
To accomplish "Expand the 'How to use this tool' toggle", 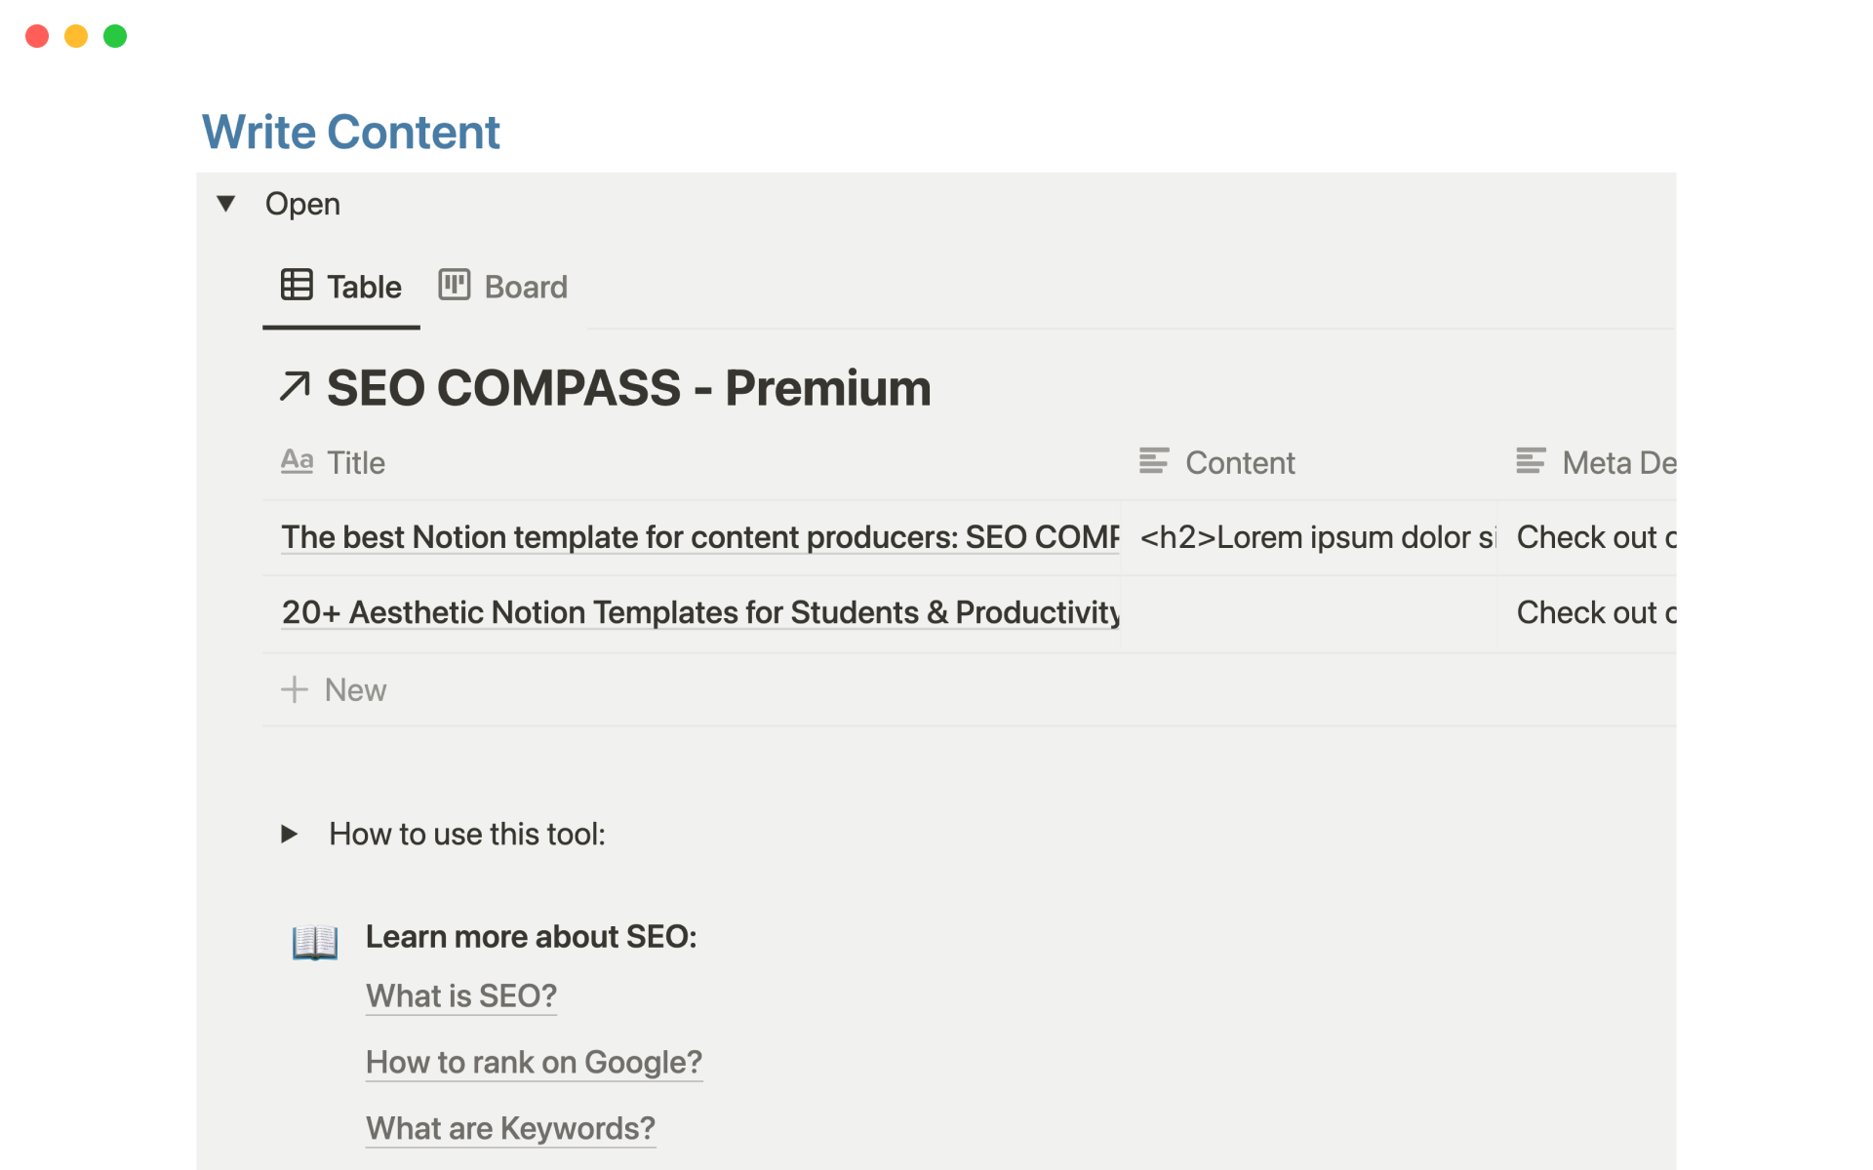I will 290,834.
